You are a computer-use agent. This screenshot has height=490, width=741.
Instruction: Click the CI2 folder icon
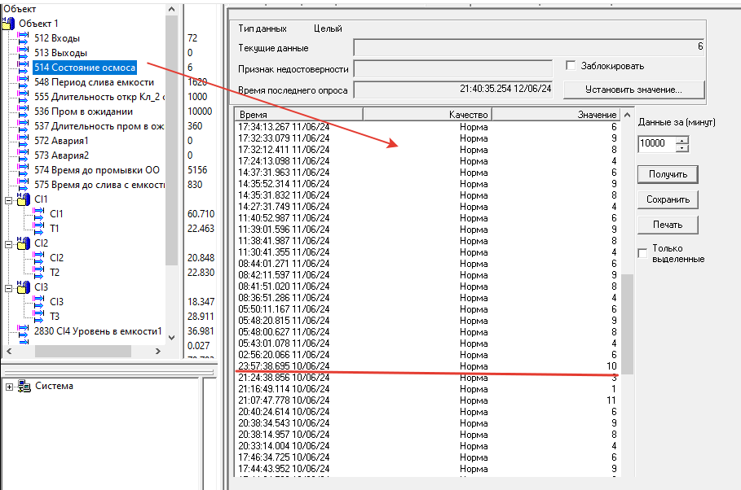(x=24, y=243)
